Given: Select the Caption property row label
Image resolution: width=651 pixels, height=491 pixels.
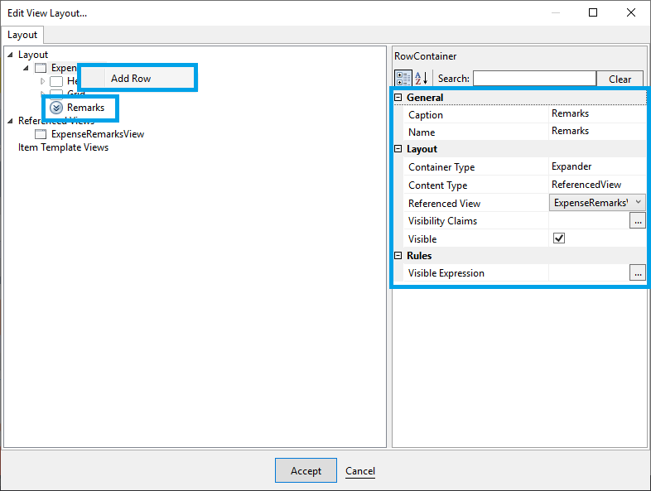Looking at the screenshot, I should pyautogui.click(x=426, y=115).
